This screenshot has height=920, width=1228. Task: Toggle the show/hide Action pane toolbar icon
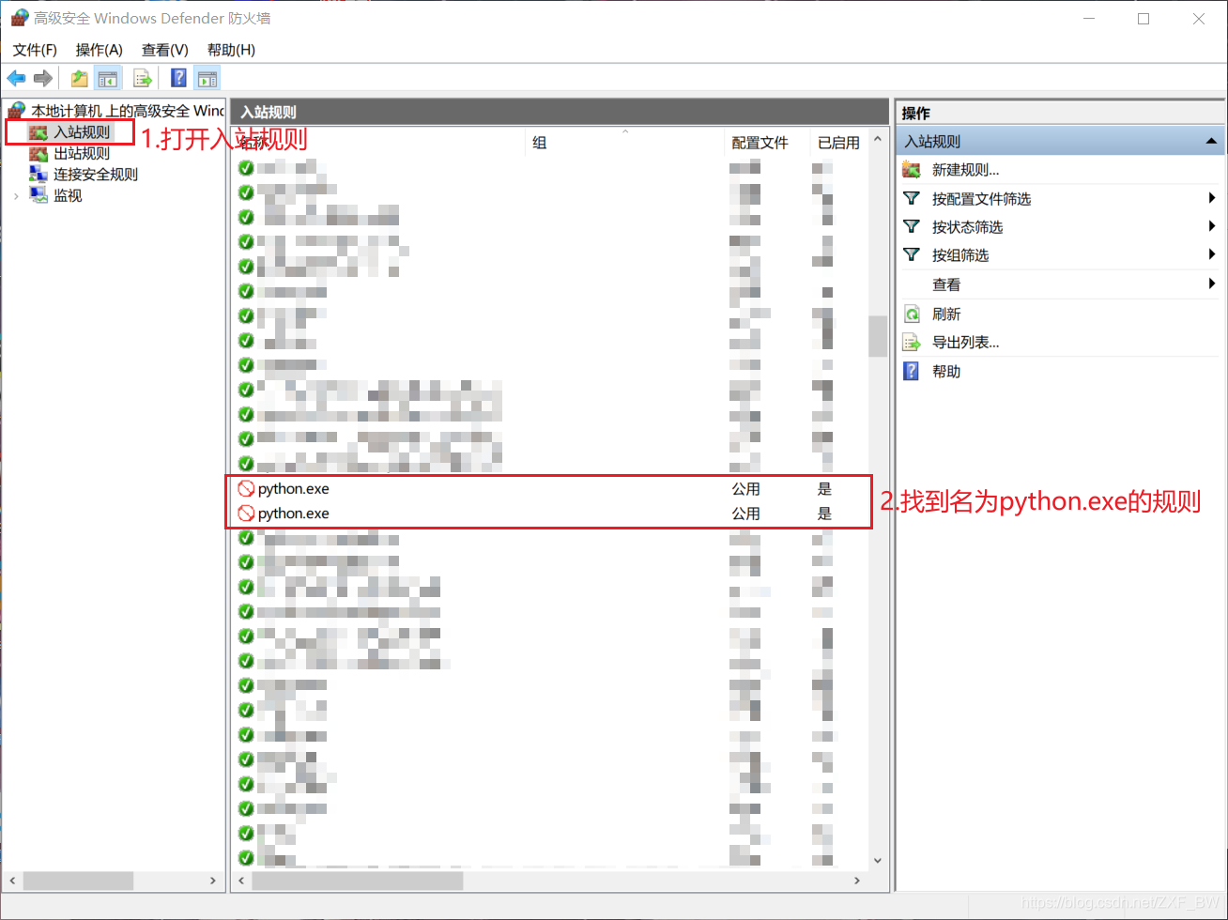[207, 78]
